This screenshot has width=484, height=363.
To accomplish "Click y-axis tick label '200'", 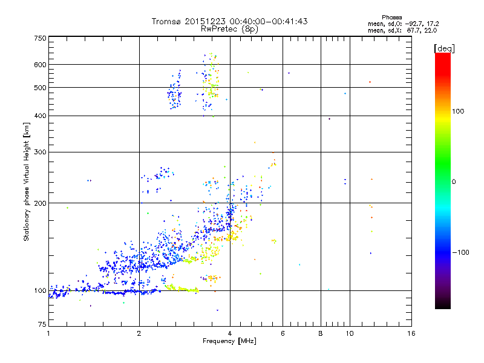I will (40, 203).
